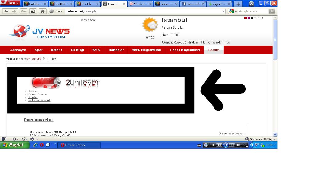The width and height of the screenshot is (315, 185).
Task: Go forward with the browser forward arrow
Action: (14, 11)
